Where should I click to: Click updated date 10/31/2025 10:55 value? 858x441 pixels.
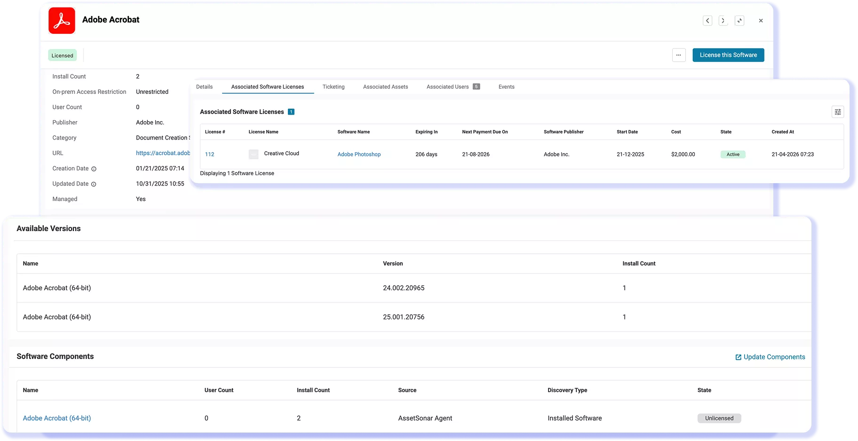[160, 184]
